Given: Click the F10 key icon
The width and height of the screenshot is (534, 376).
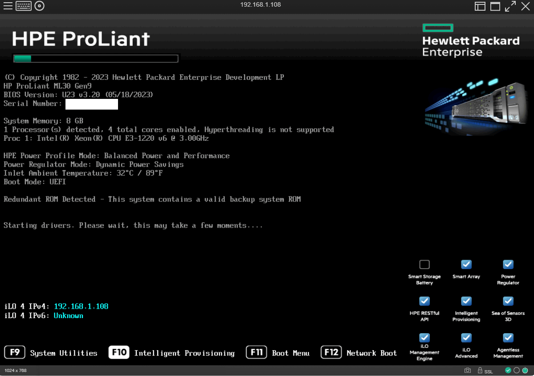Looking at the screenshot, I should tap(119, 352).
